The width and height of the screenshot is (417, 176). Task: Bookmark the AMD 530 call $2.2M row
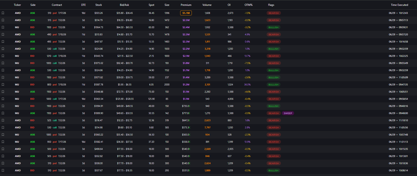pyautogui.click(x=3, y=49)
